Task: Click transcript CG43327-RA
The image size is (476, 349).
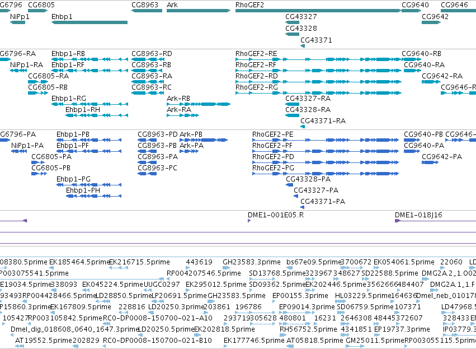Action: click(293, 104)
